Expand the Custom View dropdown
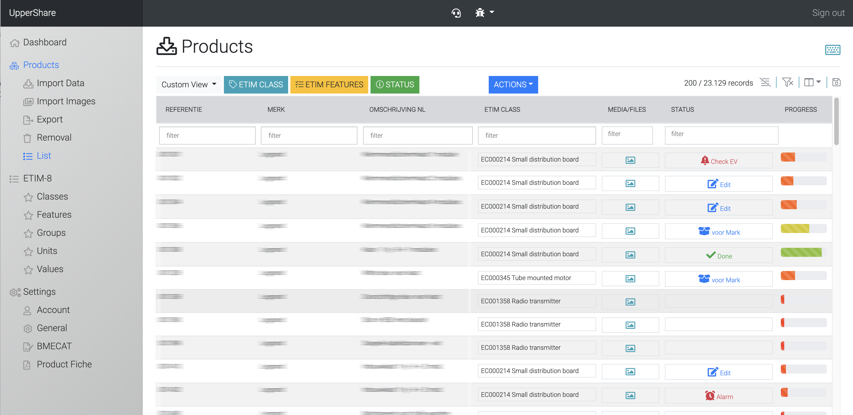The image size is (853, 415). pos(188,84)
